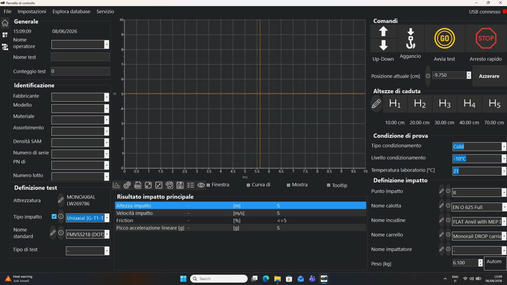Click the Up-Down arrows command

383,38
